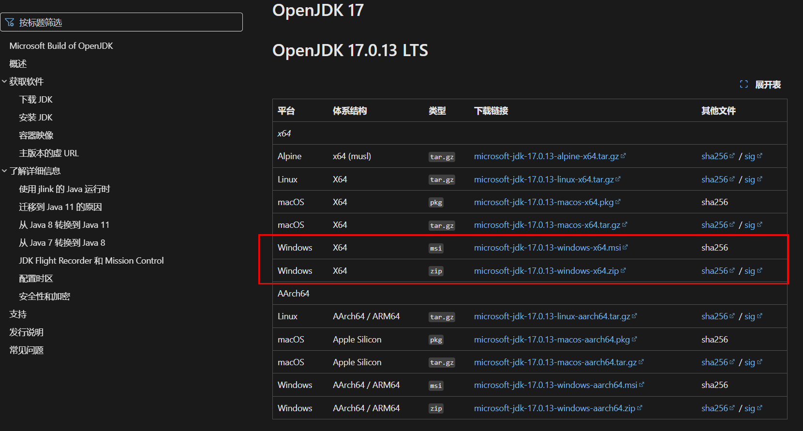Viewport: 803px width, 431px height.
Task: Open the 下载 JDK page
Action: pos(36,99)
